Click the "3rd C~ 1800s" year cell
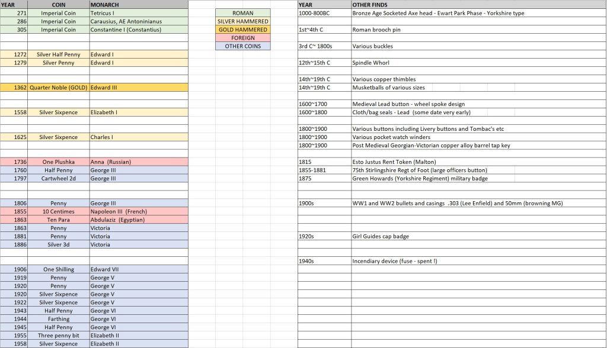Screen dimensions: 607x348 (324, 46)
